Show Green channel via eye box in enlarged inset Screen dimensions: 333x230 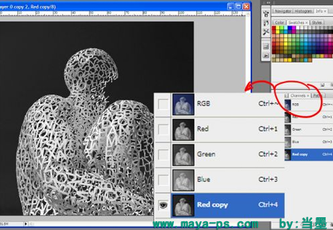click(163, 154)
